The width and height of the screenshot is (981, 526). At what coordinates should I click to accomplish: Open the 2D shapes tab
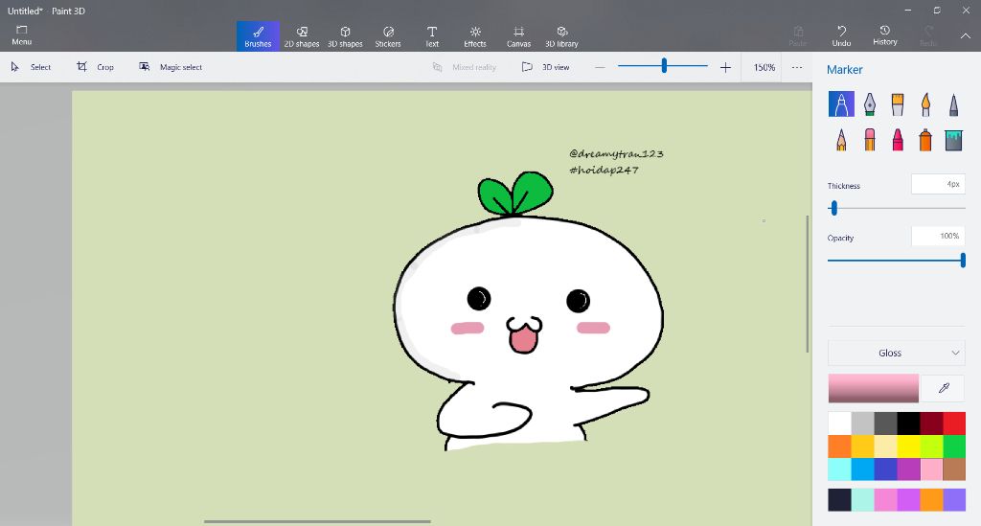(302, 36)
